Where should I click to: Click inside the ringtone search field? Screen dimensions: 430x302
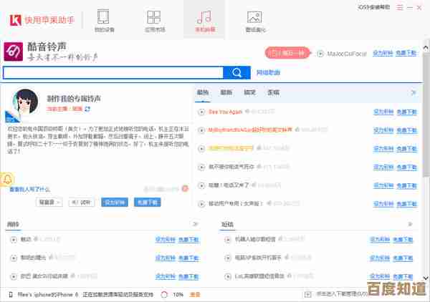pos(113,72)
